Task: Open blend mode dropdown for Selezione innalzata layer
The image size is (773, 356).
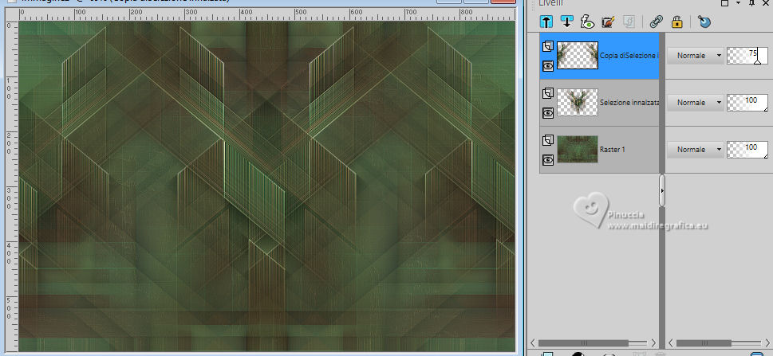Action: click(695, 103)
